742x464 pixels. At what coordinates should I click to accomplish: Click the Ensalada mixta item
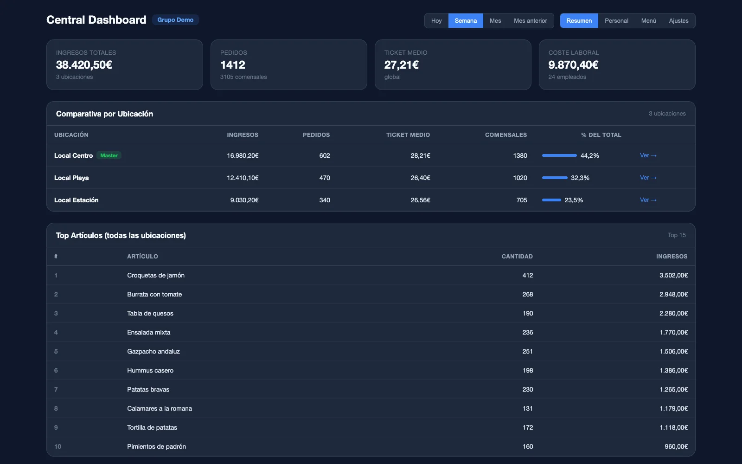coord(149,332)
